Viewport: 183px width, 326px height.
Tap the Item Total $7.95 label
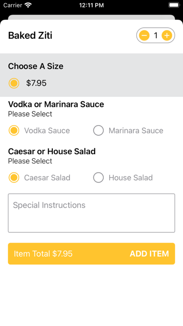tap(43, 254)
